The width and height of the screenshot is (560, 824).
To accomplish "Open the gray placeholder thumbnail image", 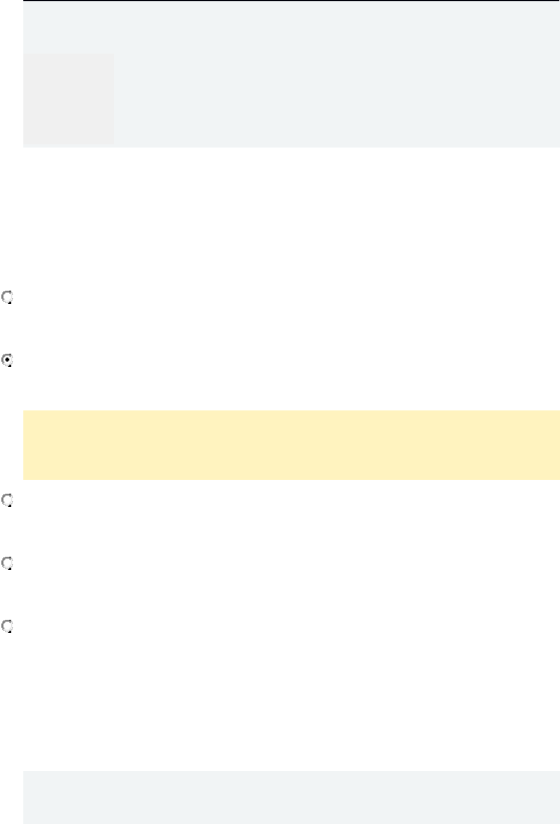I will click(69, 99).
